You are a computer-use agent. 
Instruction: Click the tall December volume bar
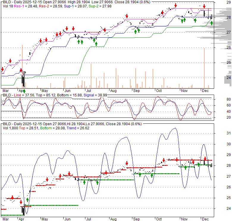coord(204,68)
